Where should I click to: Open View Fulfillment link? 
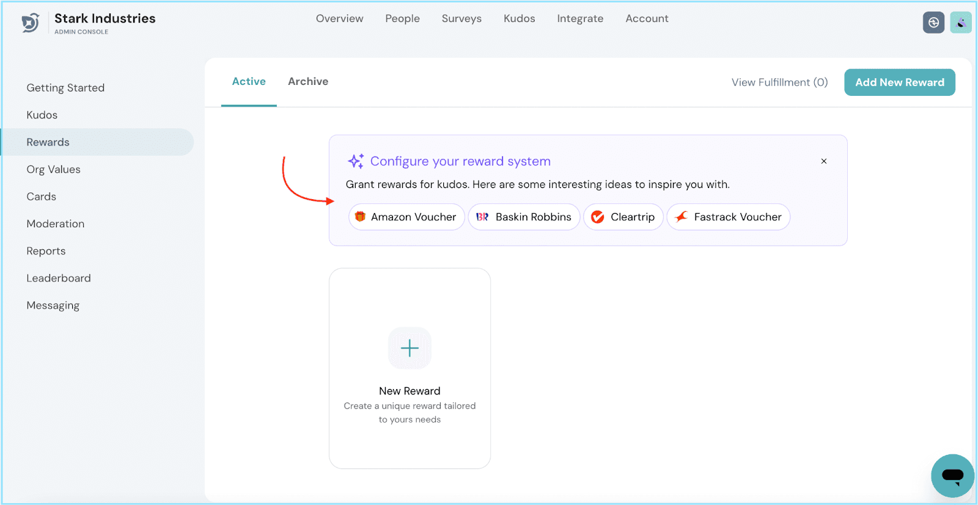pyautogui.click(x=779, y=82)
